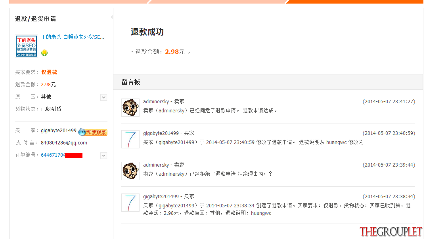The width and height of the screenshot is (425, 239).
Task: Click sender name gigabyte201499 - 买家 at 23:38:34
Action: (x=168, y=197)
